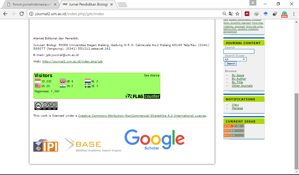Bookmark this page with the star icon
The width and height of the screenshot is (299, 175).
237,14
